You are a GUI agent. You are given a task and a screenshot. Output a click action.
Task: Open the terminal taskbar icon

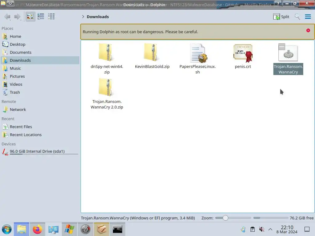[x=118, y=229]
